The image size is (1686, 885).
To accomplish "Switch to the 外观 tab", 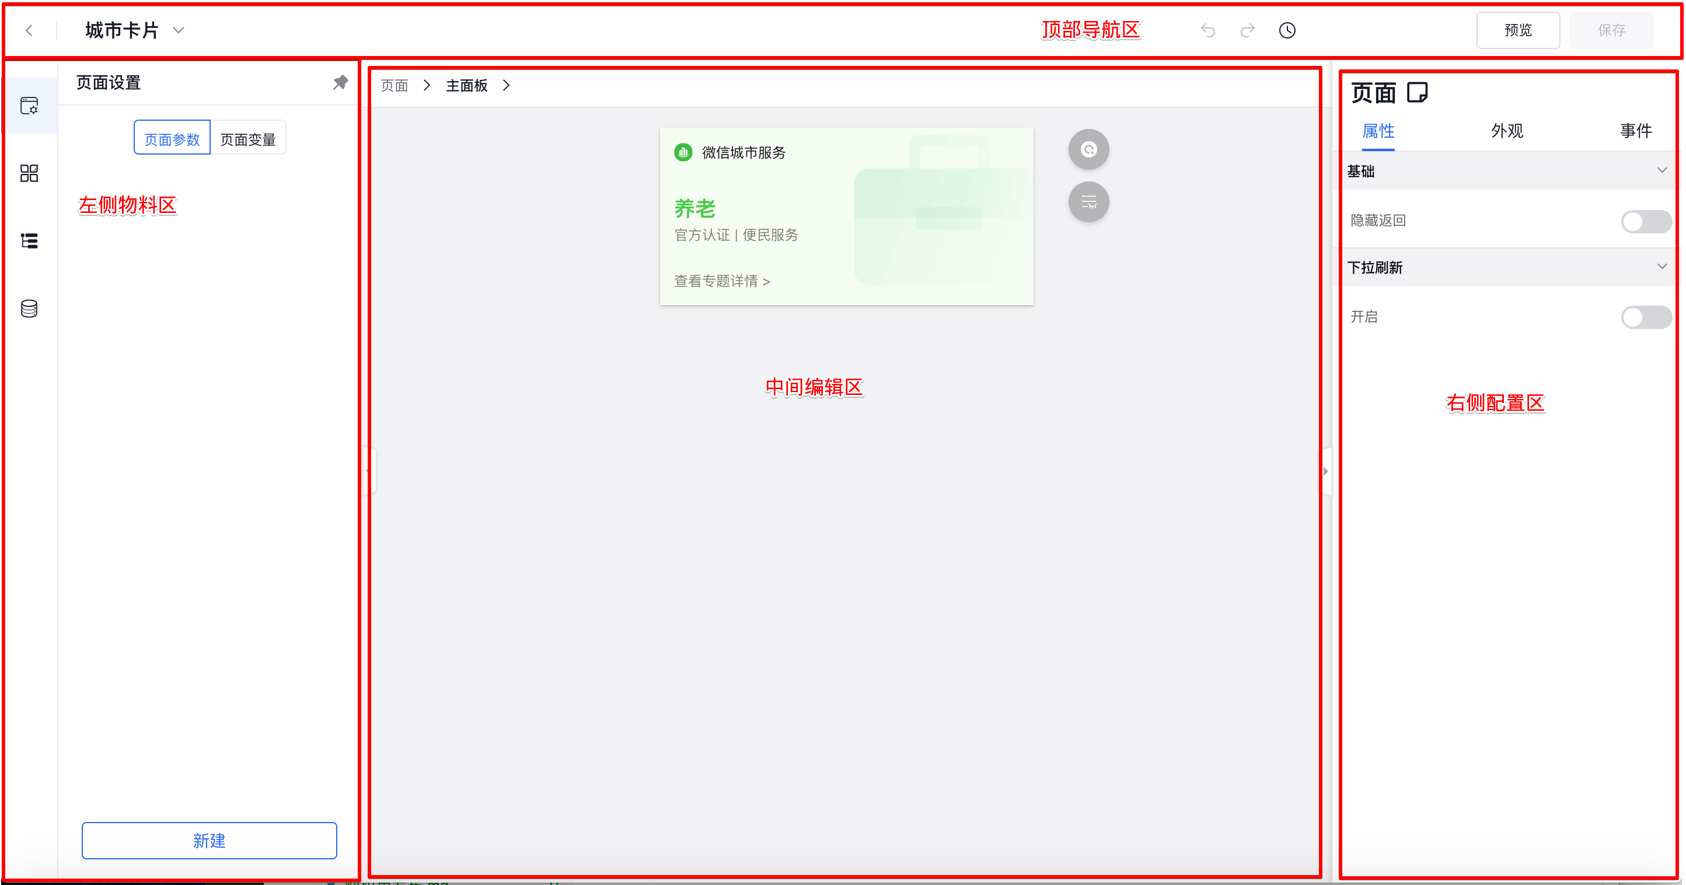I will point(1507,131).
